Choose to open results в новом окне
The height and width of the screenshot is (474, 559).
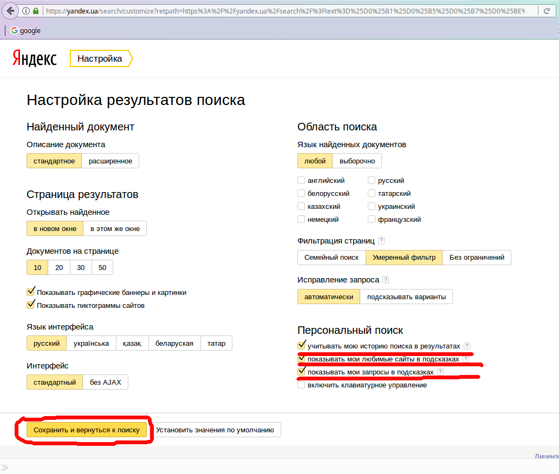coord(55,229)
